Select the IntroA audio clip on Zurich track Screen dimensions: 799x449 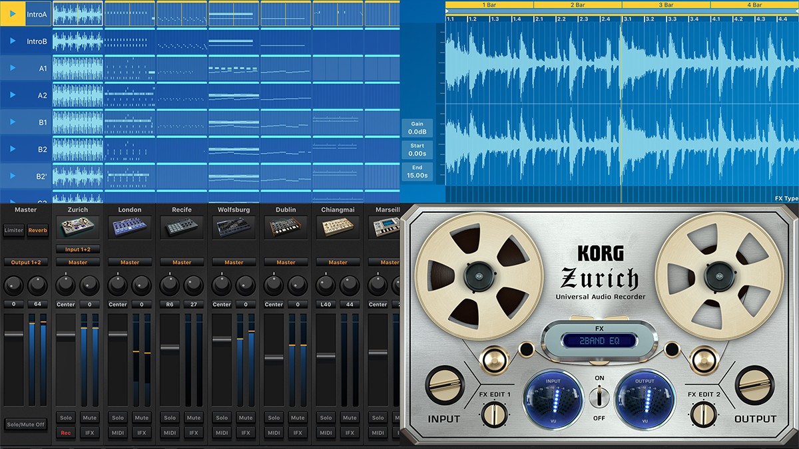pos(77,14)
